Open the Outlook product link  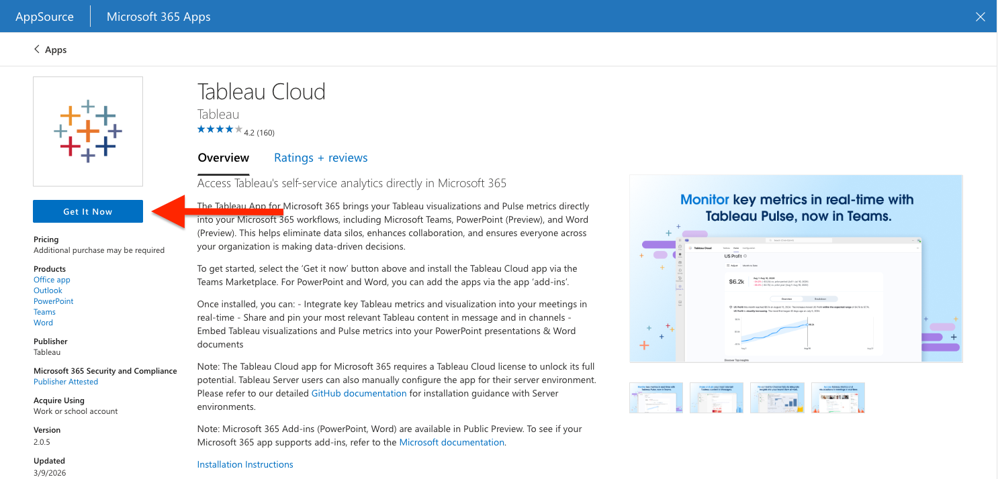pos(48,290)
